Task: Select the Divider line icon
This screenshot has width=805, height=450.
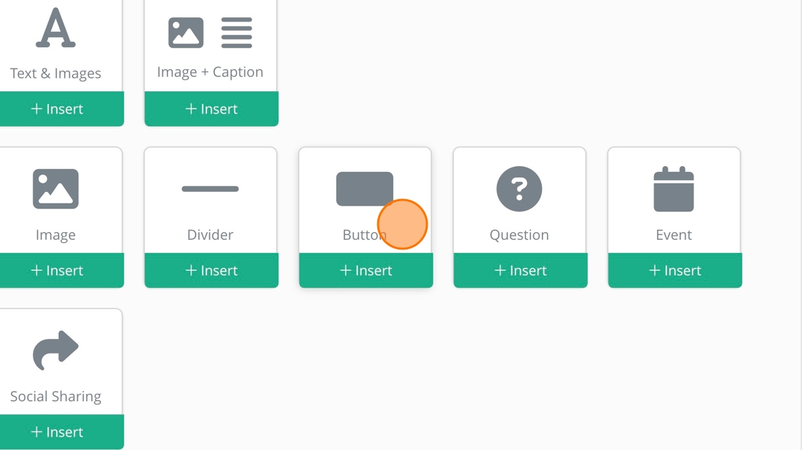Action: click(210, 189)
